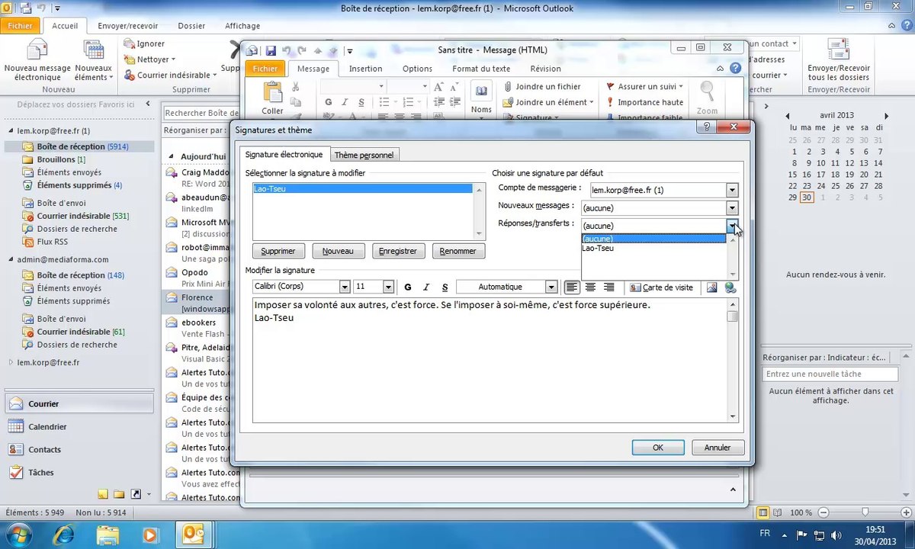Center signature text
This screenshot has height=549, width=915.
[590, 287]
